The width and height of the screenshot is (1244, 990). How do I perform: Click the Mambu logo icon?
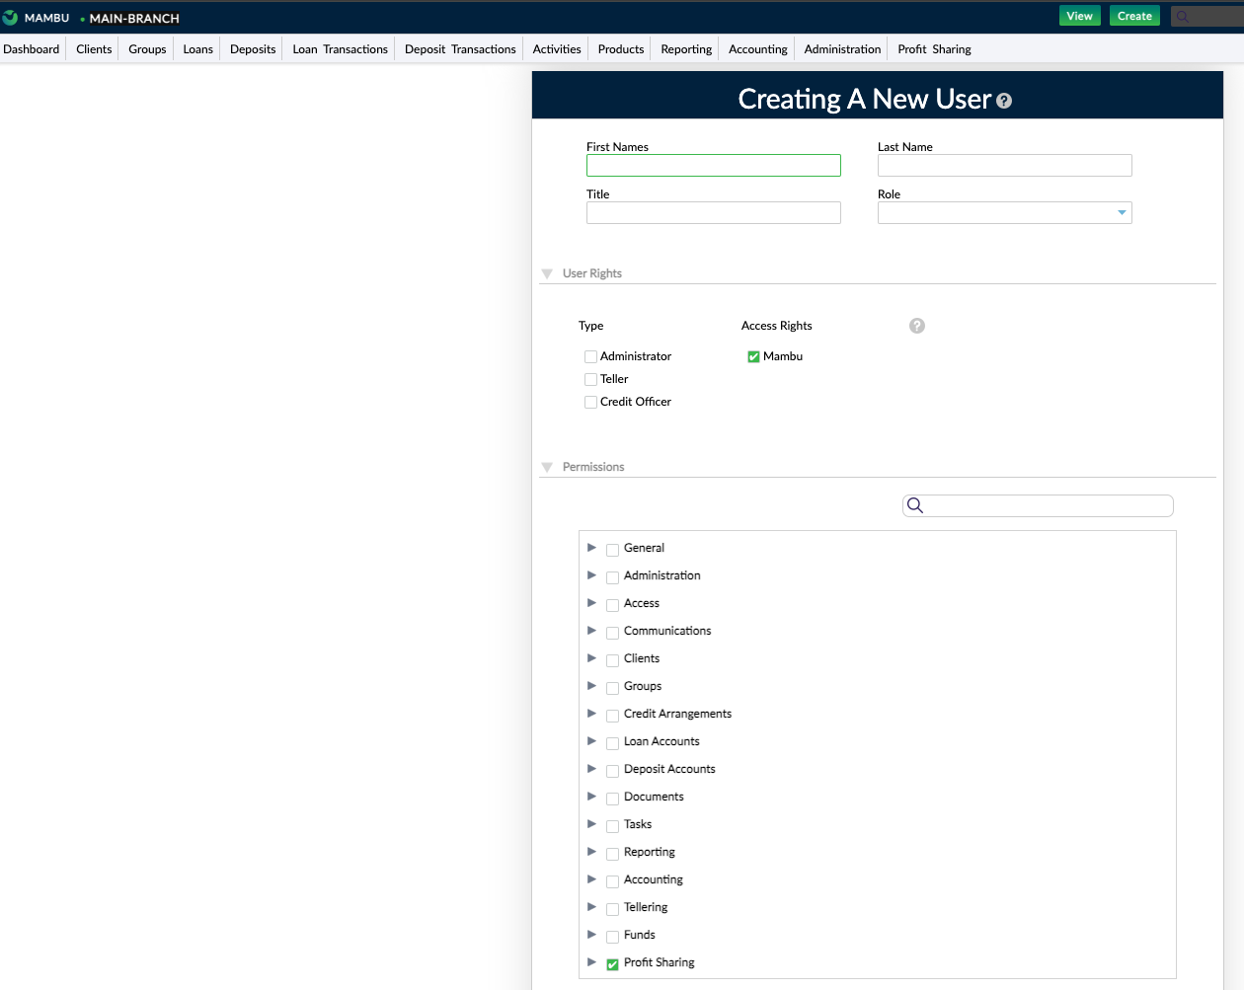point(11,16)
